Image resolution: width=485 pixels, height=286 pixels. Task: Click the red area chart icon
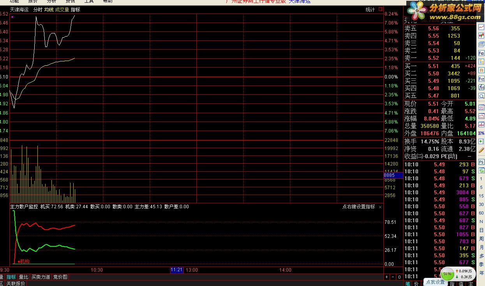(481, 115)
